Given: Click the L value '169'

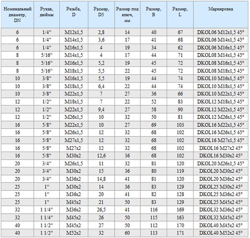Looking at the screenshot, I should (180, 210).
